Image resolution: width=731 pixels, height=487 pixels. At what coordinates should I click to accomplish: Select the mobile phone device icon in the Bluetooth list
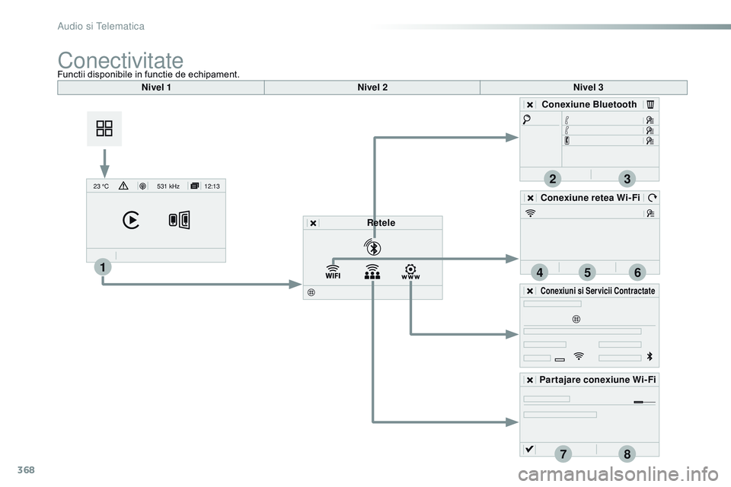567,140
